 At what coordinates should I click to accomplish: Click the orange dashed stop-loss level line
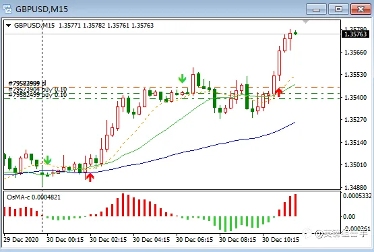(x=173, y=88)
